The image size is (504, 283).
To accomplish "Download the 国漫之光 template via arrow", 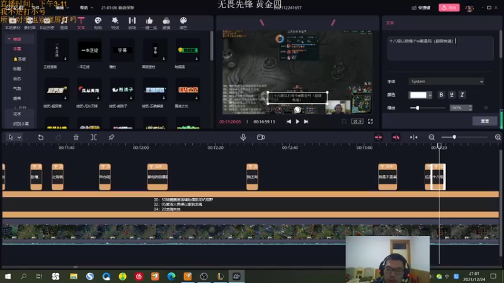I will coord(197,98).
